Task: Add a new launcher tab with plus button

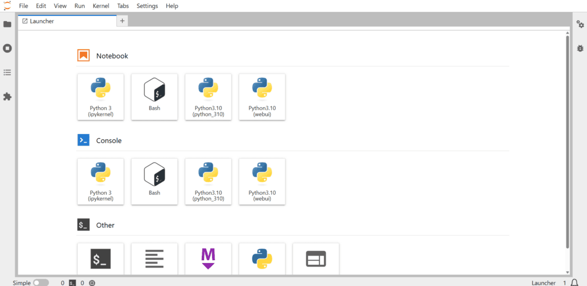Action: click(x=123, y=21)
